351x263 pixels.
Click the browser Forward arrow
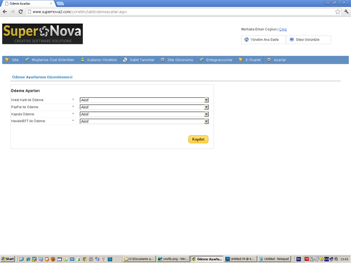point(13,12)
